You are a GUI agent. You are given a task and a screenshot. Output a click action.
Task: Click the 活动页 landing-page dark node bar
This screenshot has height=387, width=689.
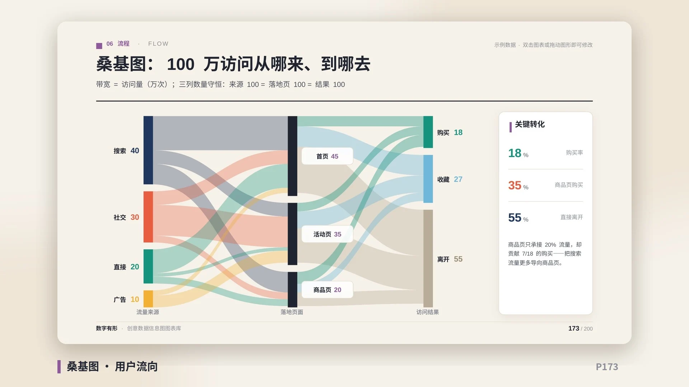click(292, 234)
